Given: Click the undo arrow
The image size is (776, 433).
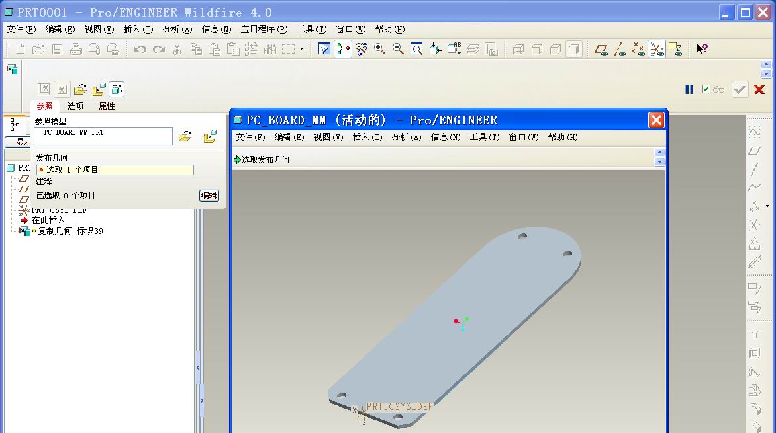Looking at the screenshot, I should tap(140, 49).
